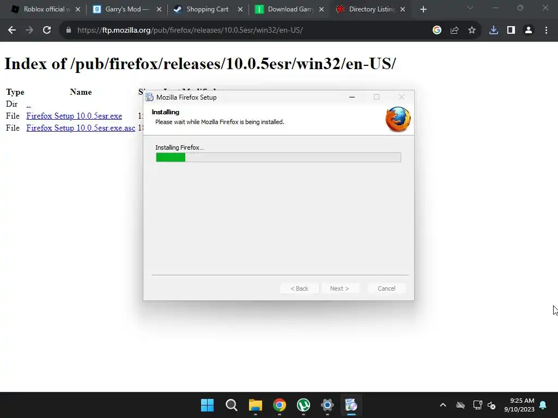The width and height of the screenshot is (558, 418).
Task: Open the parent directory '..' link
Action: click(x=28, y=104)
